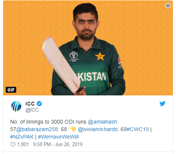
Task: Click the pointing hand emoji
Action: click(73, 129)
